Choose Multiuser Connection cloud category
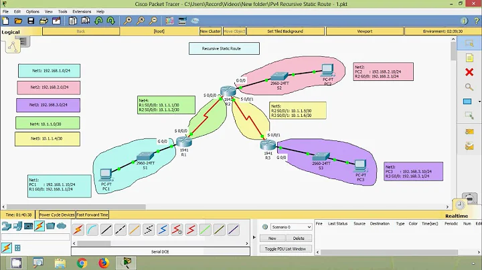This screenshot has height=270, width=482. tap(62, 226)
